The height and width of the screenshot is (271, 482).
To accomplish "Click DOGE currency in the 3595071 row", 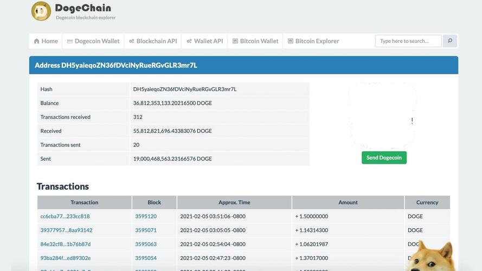I will (415, 230).
